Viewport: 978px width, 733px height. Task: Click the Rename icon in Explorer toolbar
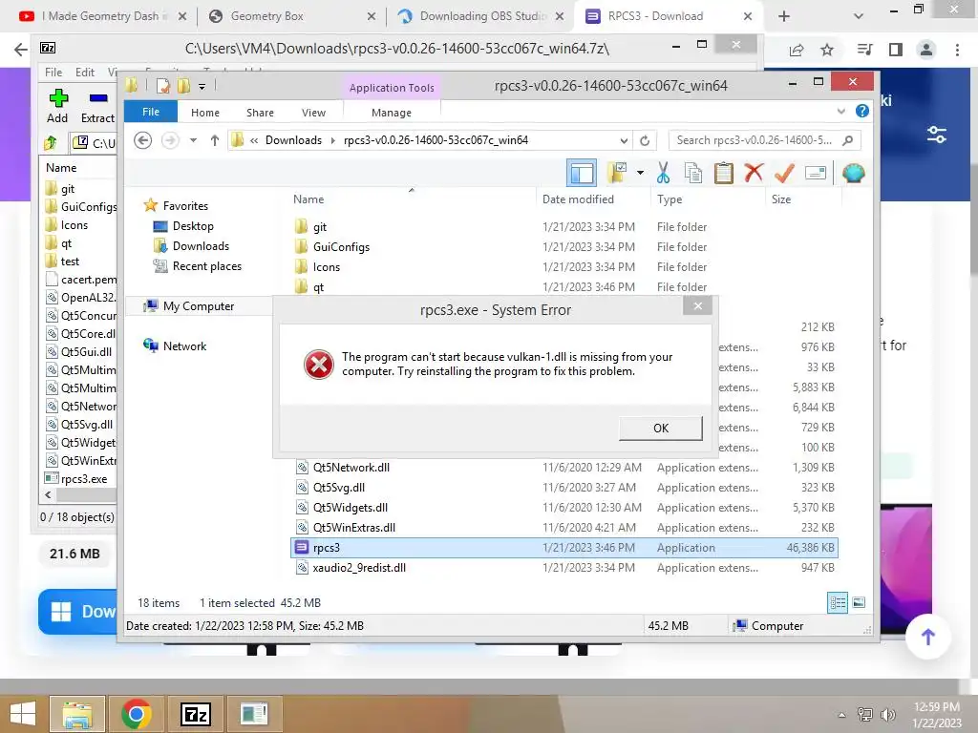tap(816, 173)
